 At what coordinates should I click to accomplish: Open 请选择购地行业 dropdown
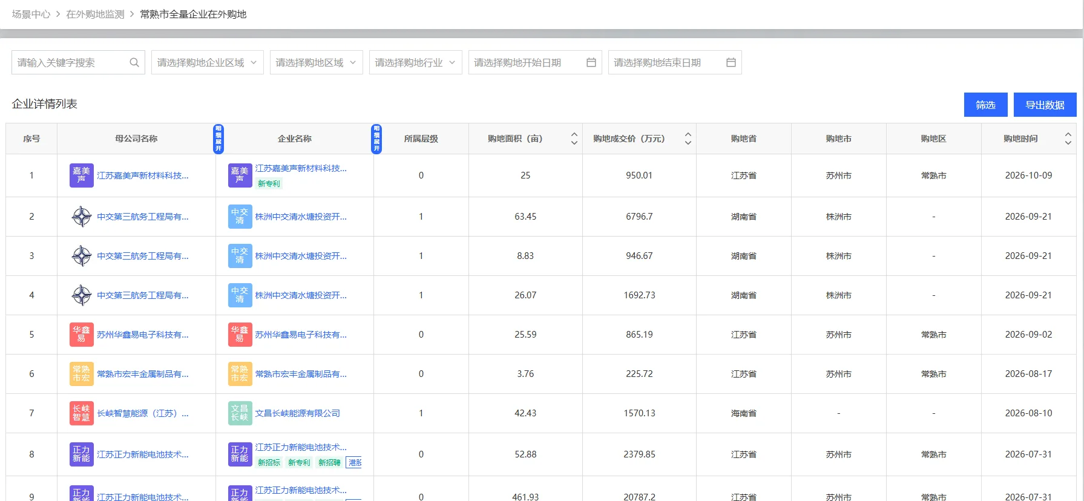coord(416,62)
